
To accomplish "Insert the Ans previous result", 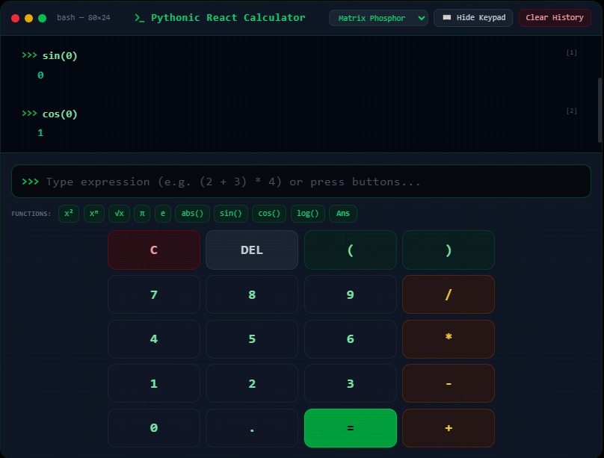I will pyautogui.click(x=343, y=214).
